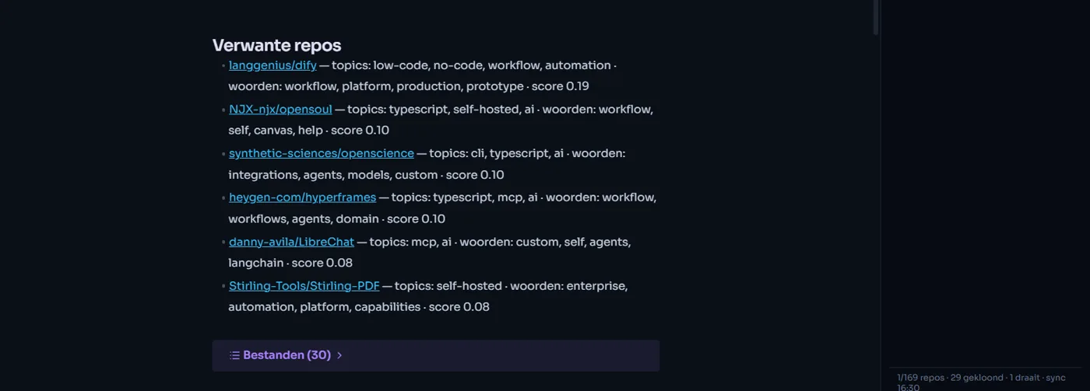Click the repos sync status text
This screenshot has height=391, width=1090.
981,382
